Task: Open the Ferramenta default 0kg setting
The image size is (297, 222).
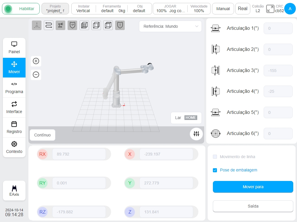Action: [x=112, y=9]
